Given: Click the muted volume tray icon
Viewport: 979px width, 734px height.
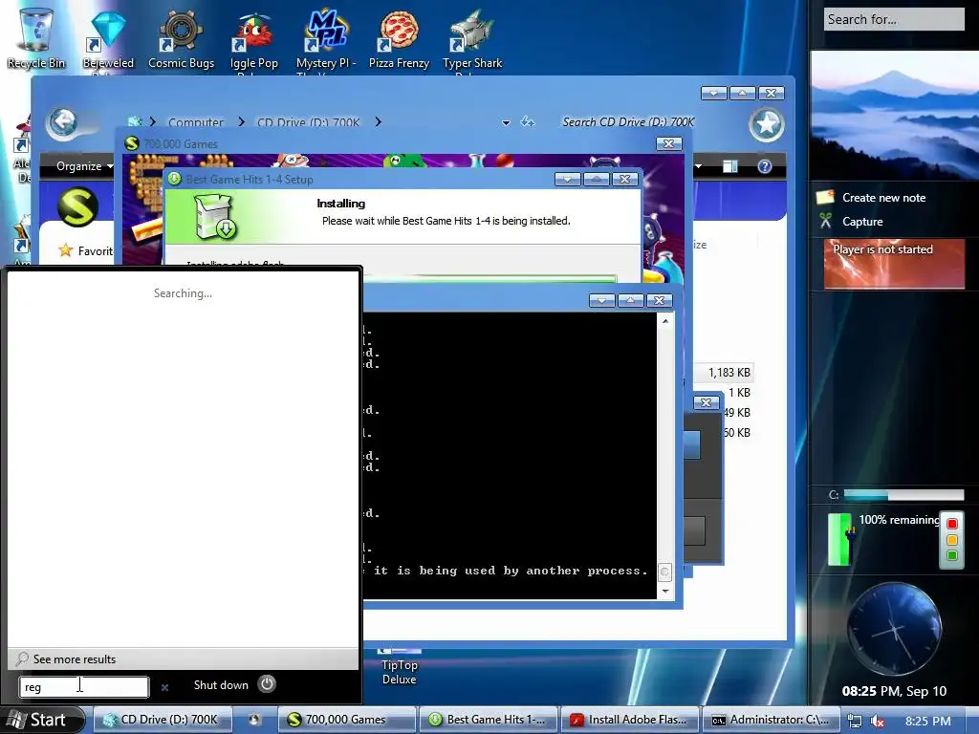Looking at the screenshot, I should pos(877,721).
